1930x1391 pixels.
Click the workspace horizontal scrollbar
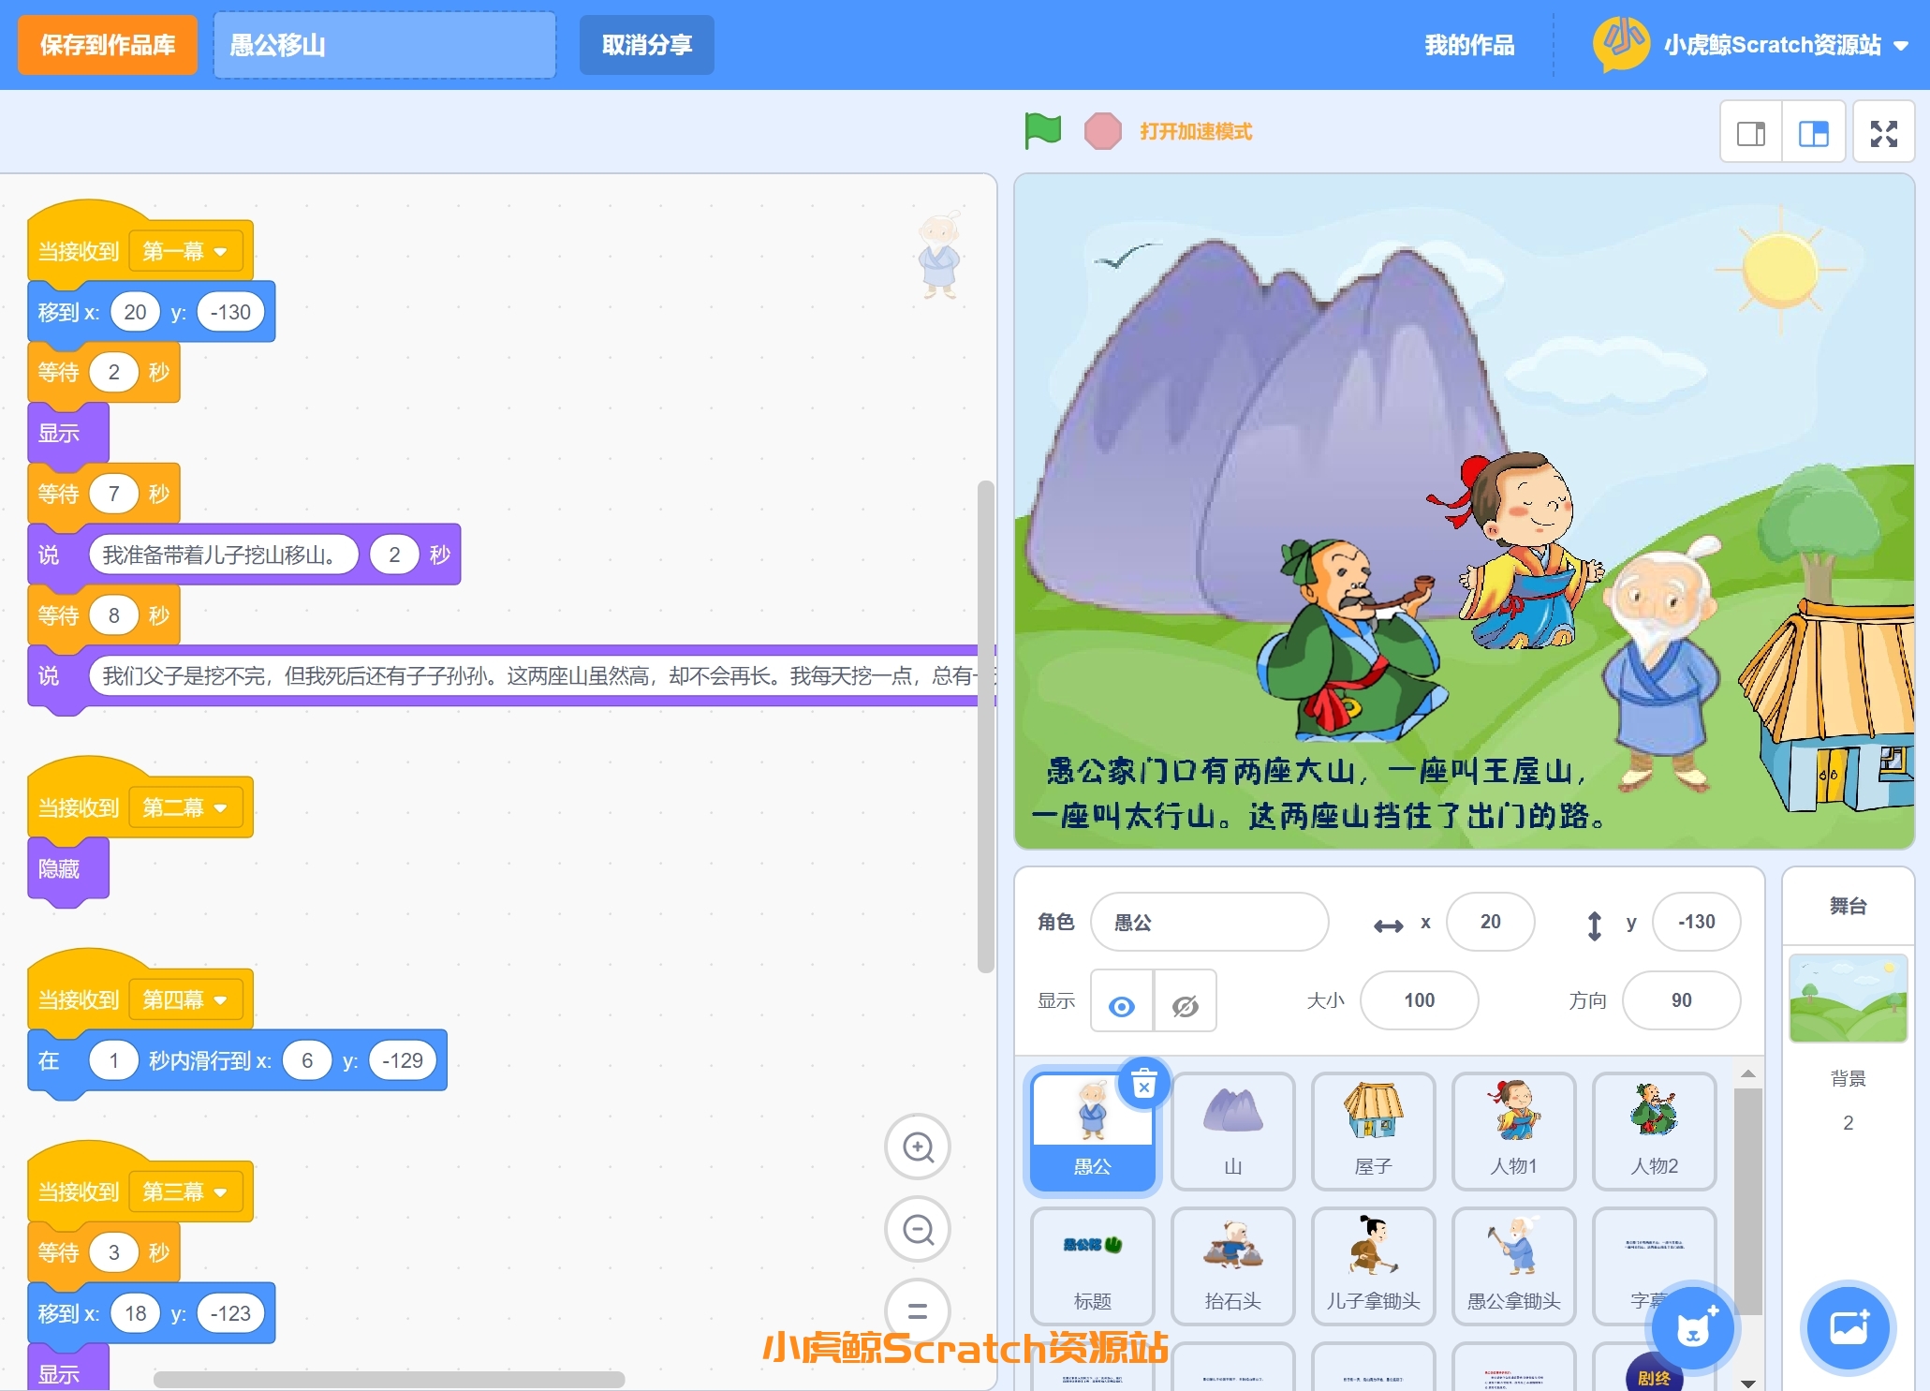tap(389, 1379)
